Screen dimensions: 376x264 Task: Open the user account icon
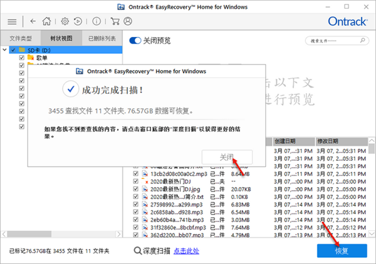[128, 21]
